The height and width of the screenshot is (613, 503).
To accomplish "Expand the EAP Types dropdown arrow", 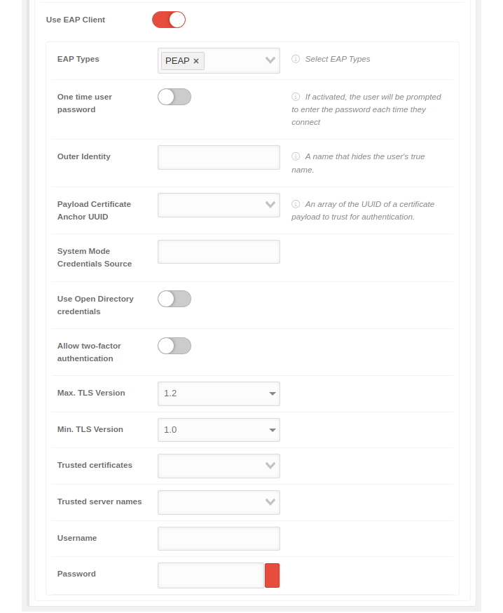I will pyautogui.click(x=270, y=60).
